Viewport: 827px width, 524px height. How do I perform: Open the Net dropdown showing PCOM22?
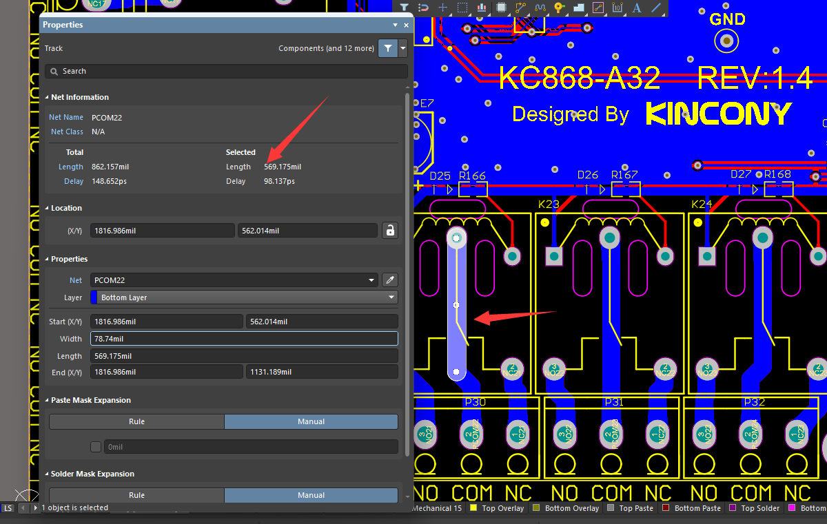pos(373,280)
